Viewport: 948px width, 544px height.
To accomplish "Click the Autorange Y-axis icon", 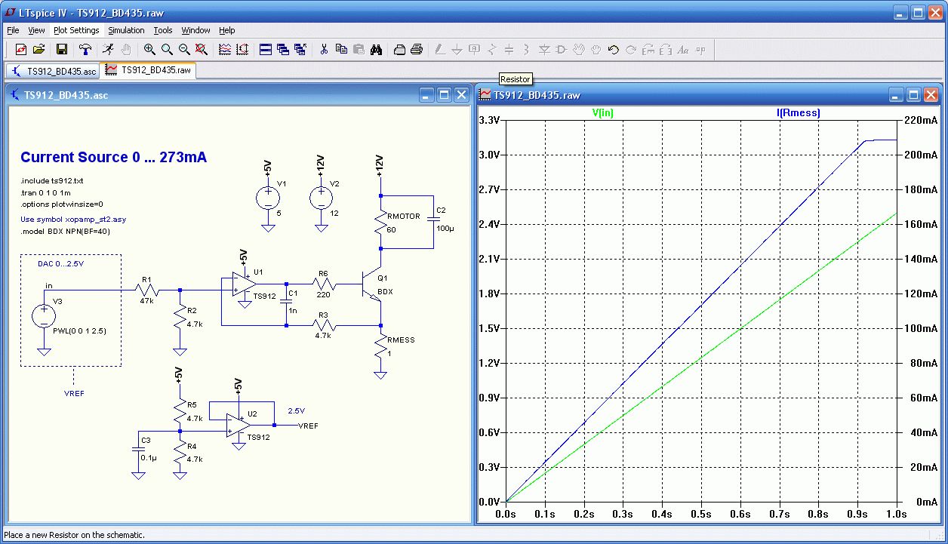I will pos(242,50).
